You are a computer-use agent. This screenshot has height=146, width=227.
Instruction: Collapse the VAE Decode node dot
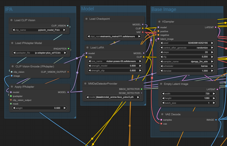[162, 114]
